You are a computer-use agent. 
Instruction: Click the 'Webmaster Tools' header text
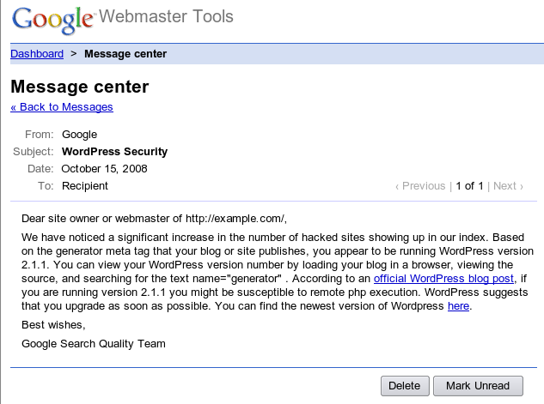point(166,17)
